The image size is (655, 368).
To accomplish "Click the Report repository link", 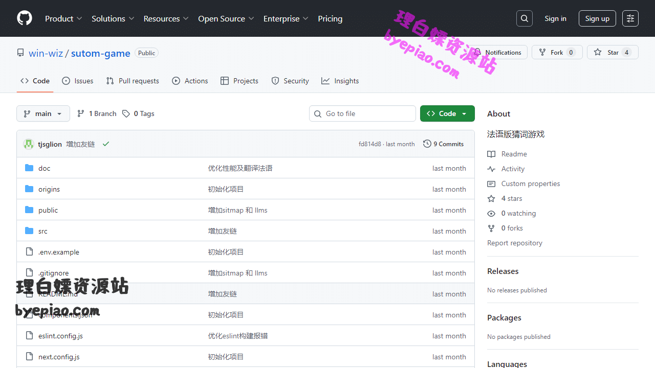I will [515, 243].
